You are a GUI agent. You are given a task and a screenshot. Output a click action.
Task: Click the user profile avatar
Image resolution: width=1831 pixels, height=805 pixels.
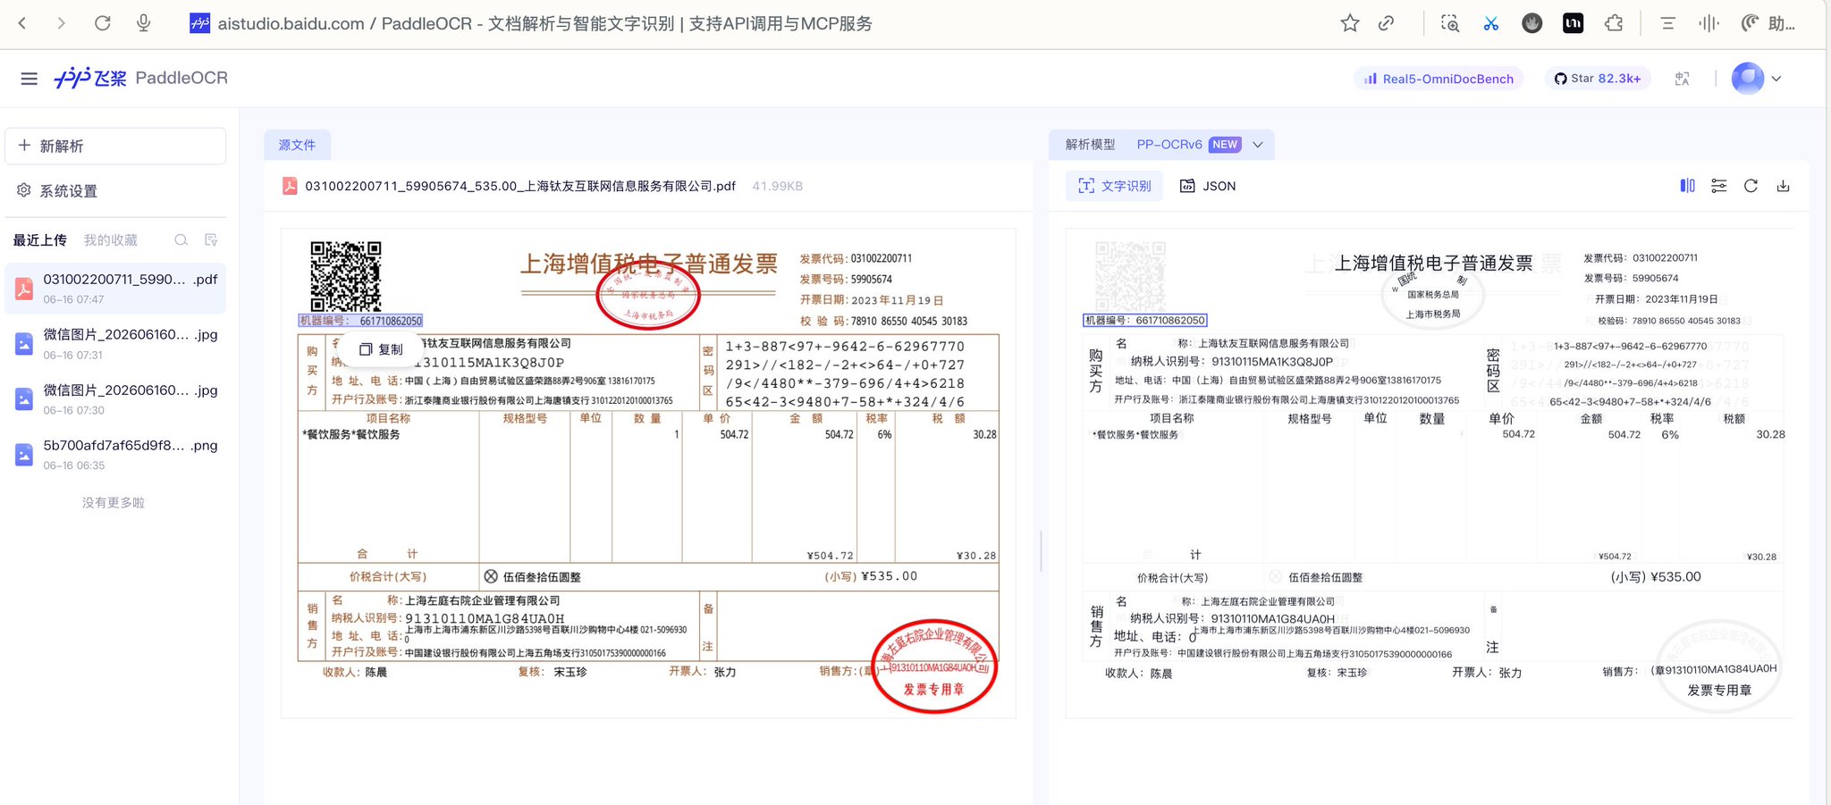(1748, 79)
